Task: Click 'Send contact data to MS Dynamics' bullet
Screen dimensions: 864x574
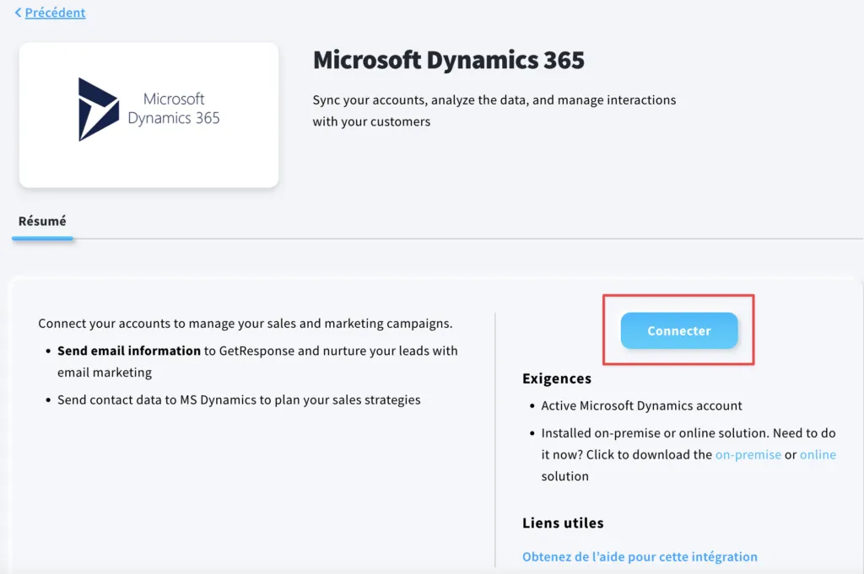Action: tap(239, 400)
